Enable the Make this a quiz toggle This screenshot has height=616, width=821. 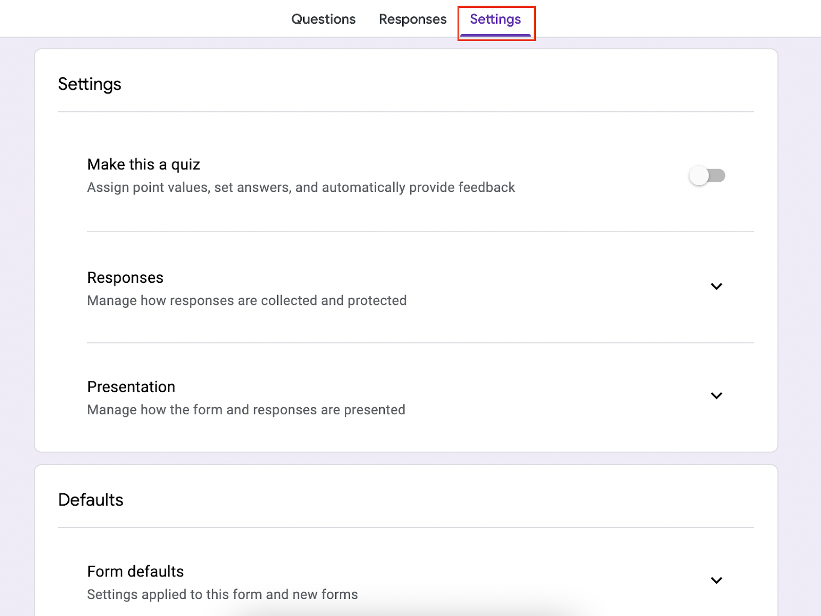pos(707,176)
